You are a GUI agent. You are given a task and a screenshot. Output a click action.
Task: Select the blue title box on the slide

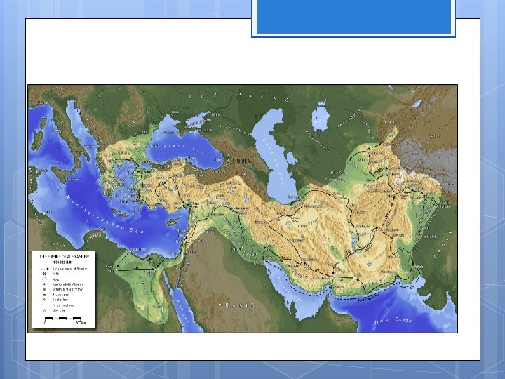click(353, 17)
